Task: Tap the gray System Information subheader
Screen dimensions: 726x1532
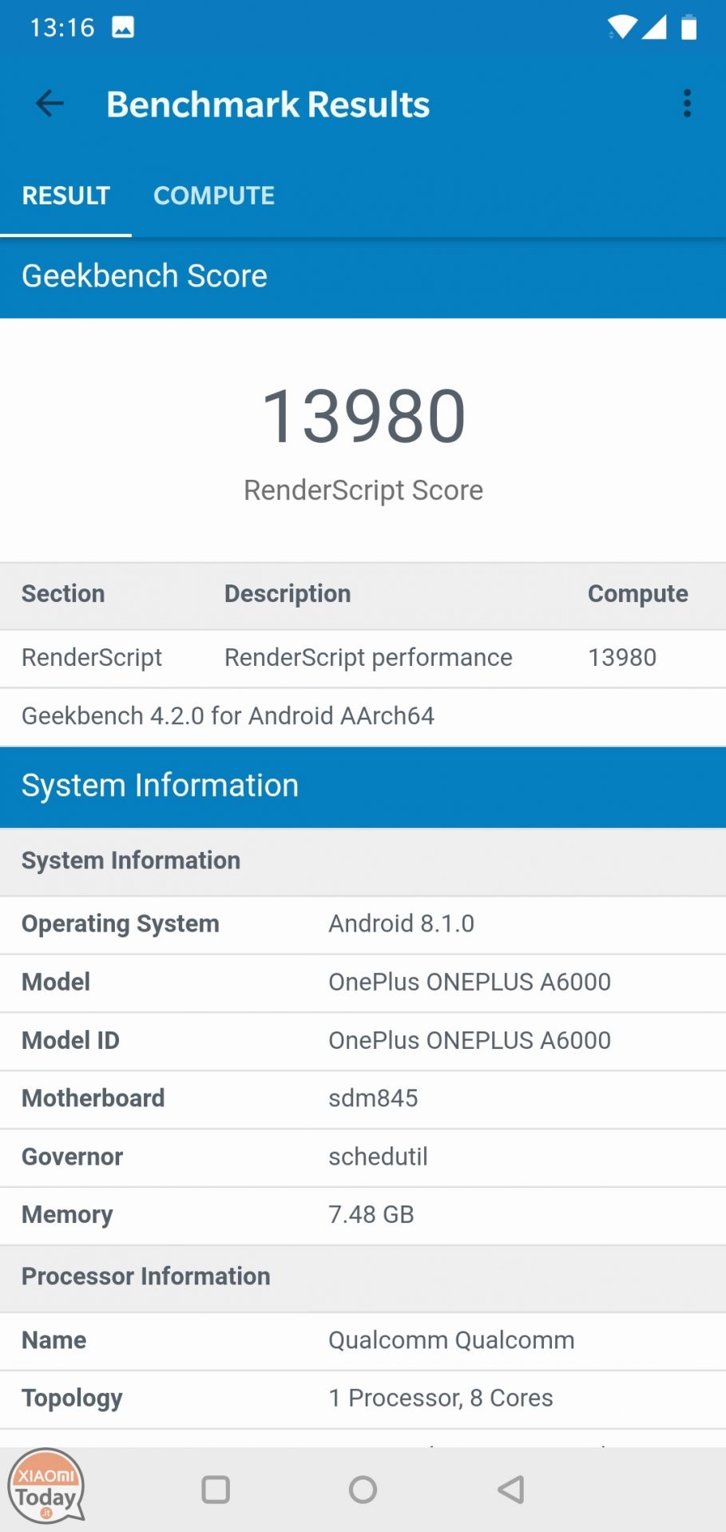Action: pos(363,861)
